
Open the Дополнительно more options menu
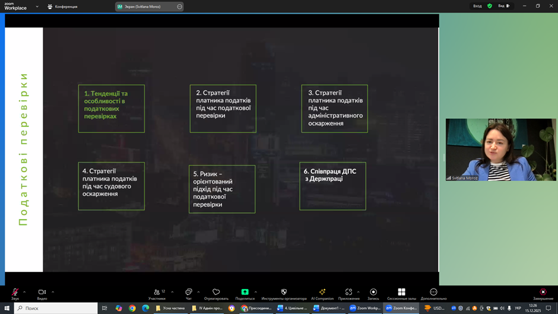(433, 293)
